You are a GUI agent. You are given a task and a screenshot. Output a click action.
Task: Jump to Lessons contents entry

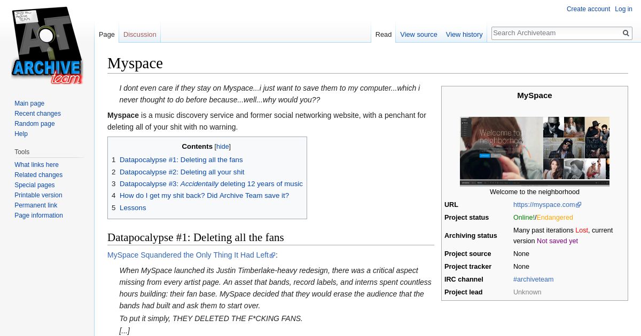pos(132,208)
